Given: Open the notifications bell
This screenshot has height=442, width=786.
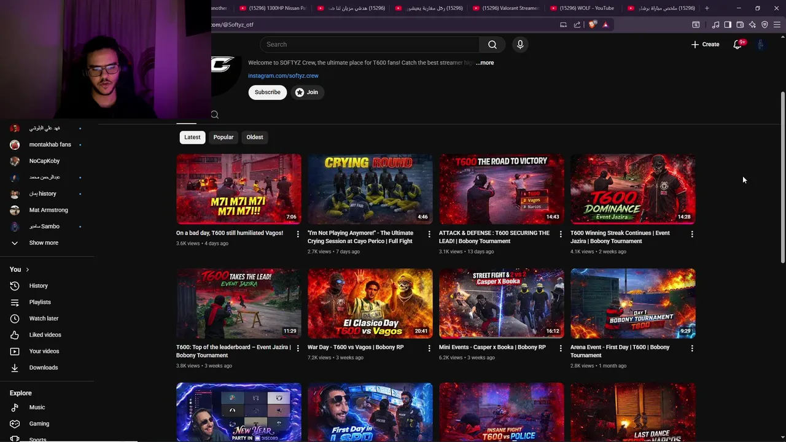Looking at the screenshot, I should (737, 44).
